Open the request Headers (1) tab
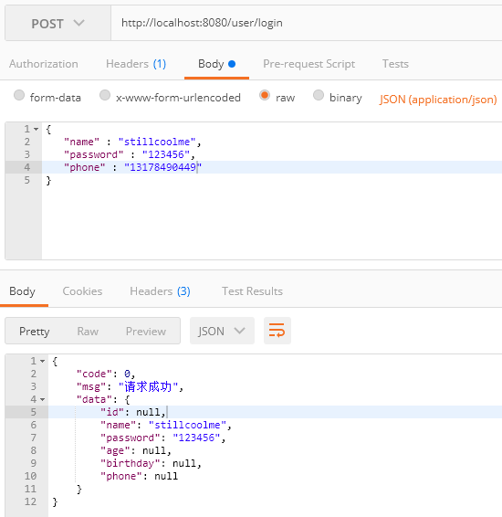 pos(136,64)
